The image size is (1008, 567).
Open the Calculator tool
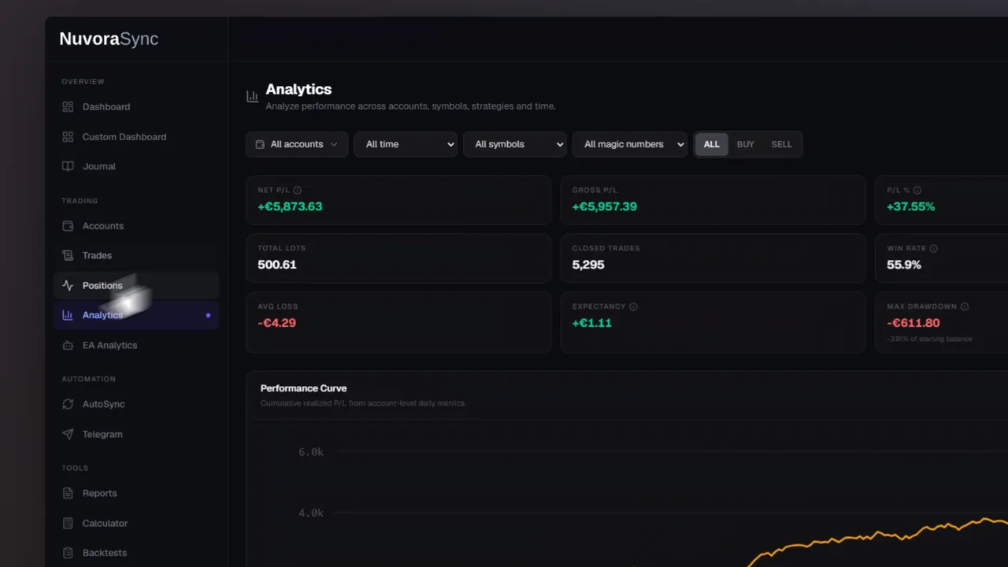click(135, 523)
